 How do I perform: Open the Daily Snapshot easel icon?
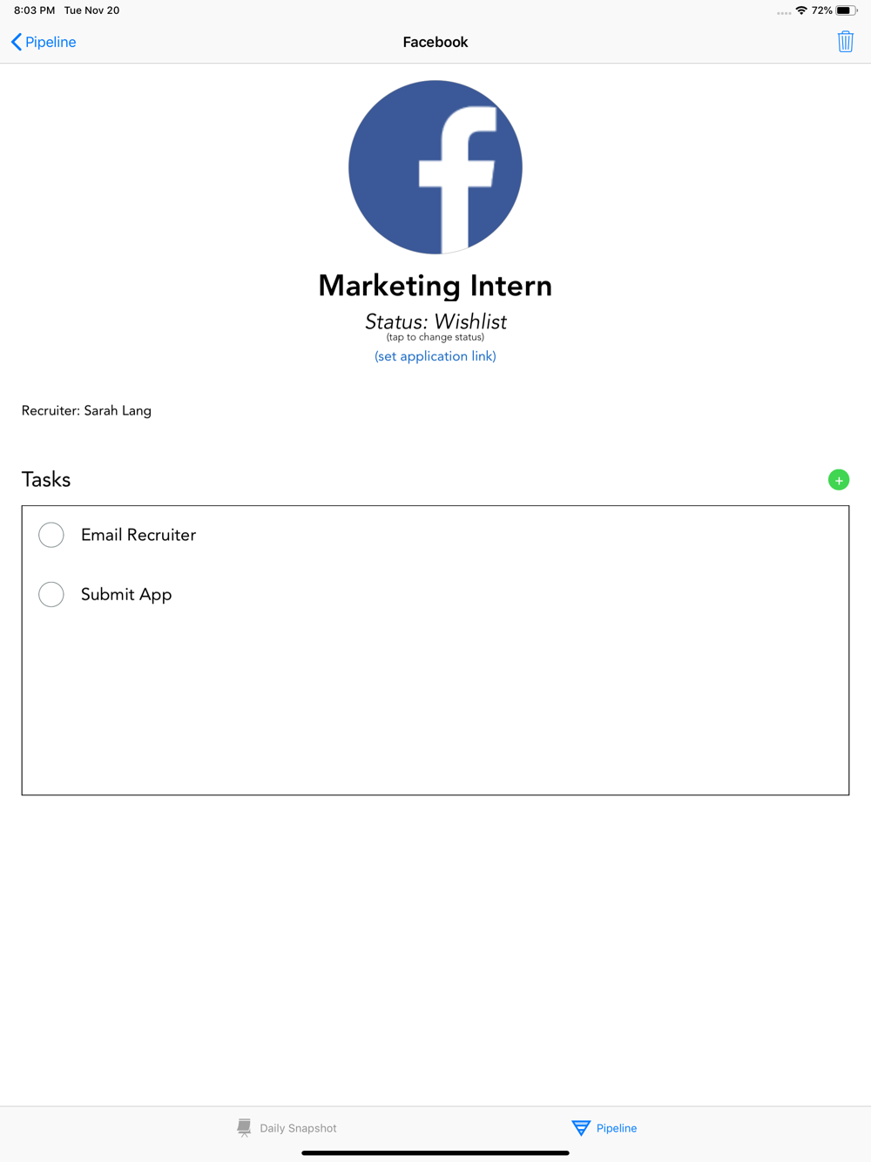click(x=244, y=1128)
